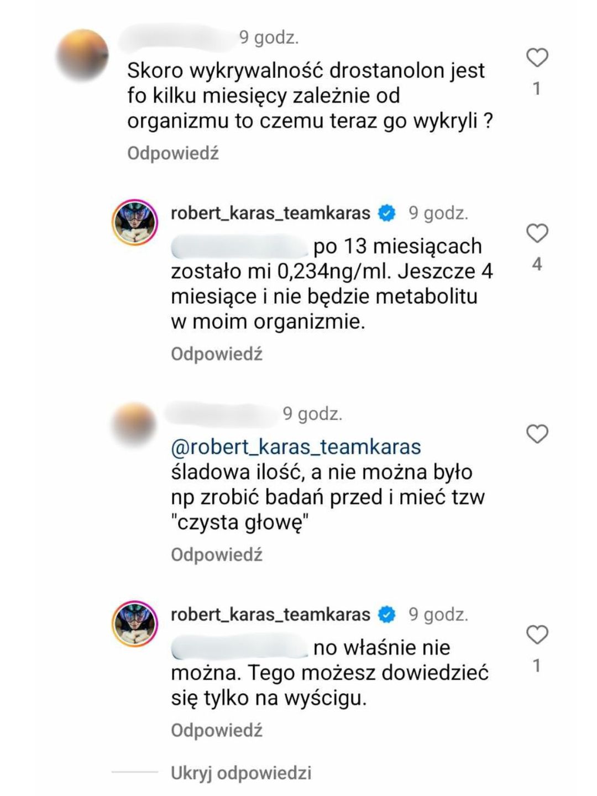
Task: Open blurred username mention before "po 13 miesiącach"
Action: [x=239, y=247]
